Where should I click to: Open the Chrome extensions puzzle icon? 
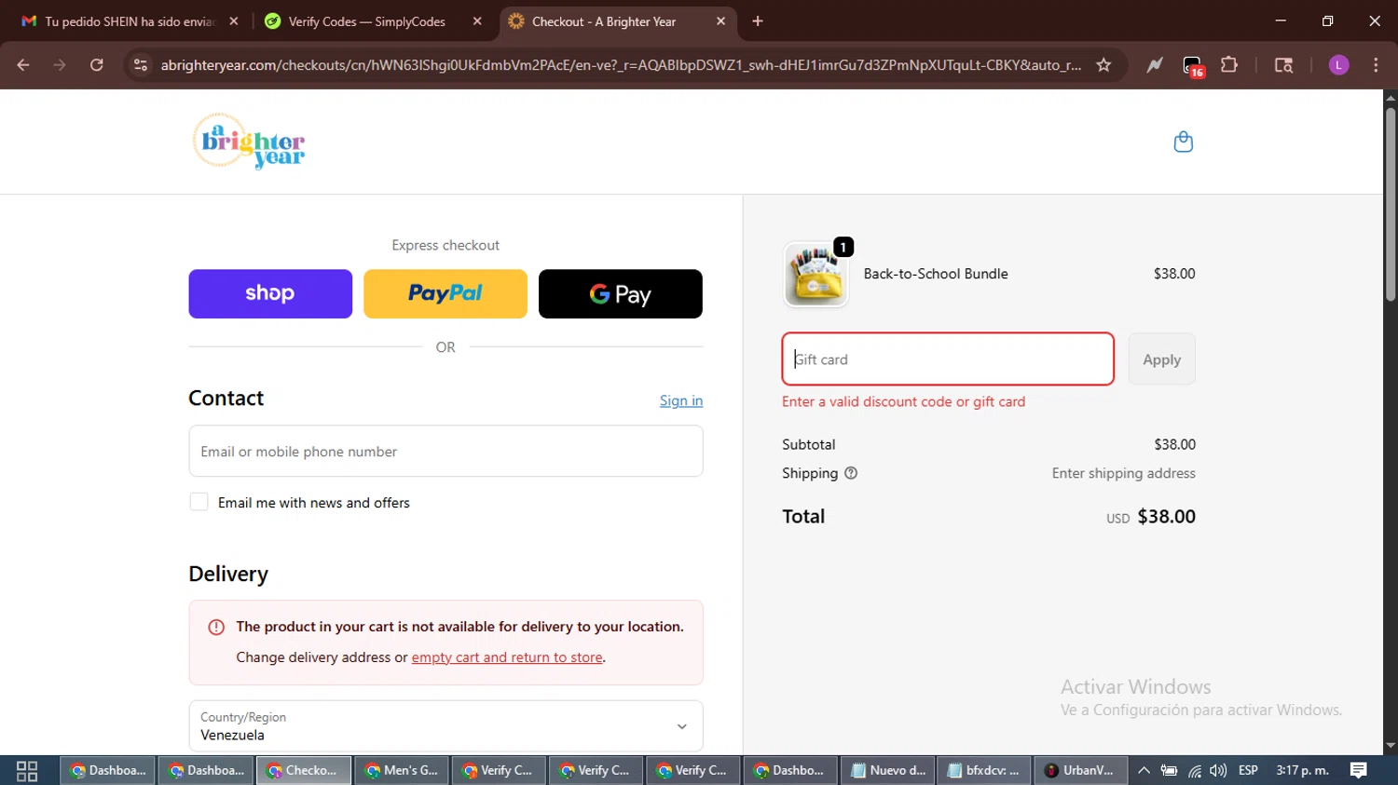coord(1229,65)
